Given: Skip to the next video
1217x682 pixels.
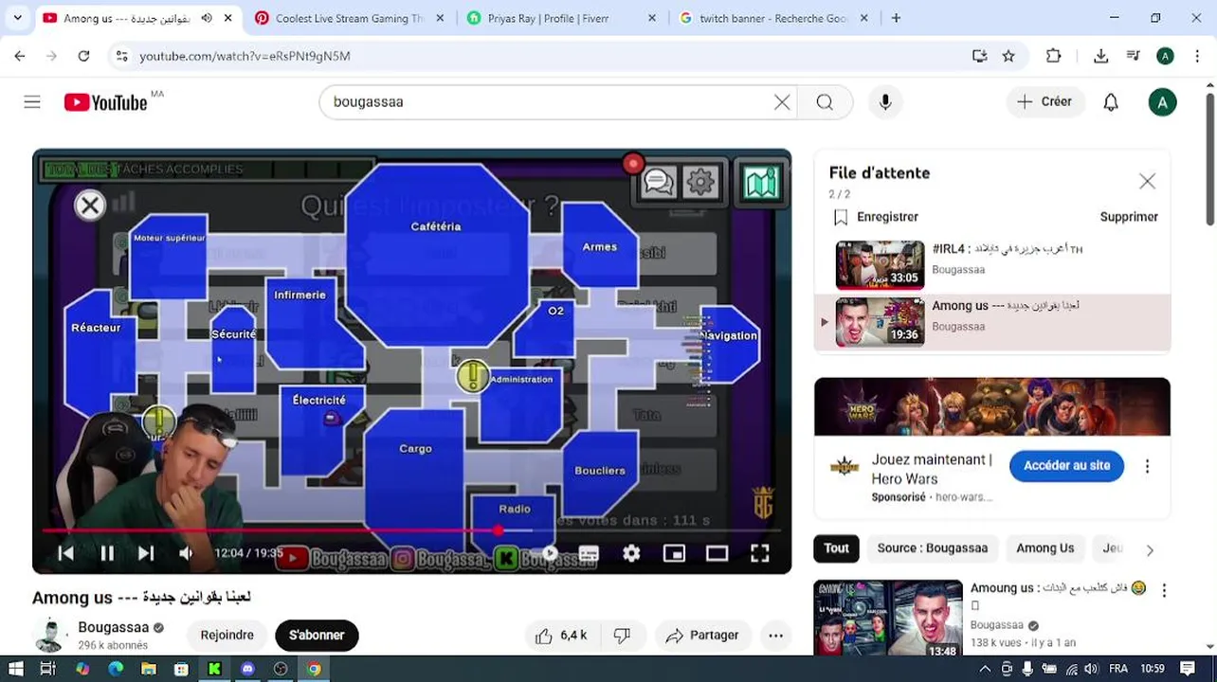Looking at the screenshot, I should pos(146,553).
